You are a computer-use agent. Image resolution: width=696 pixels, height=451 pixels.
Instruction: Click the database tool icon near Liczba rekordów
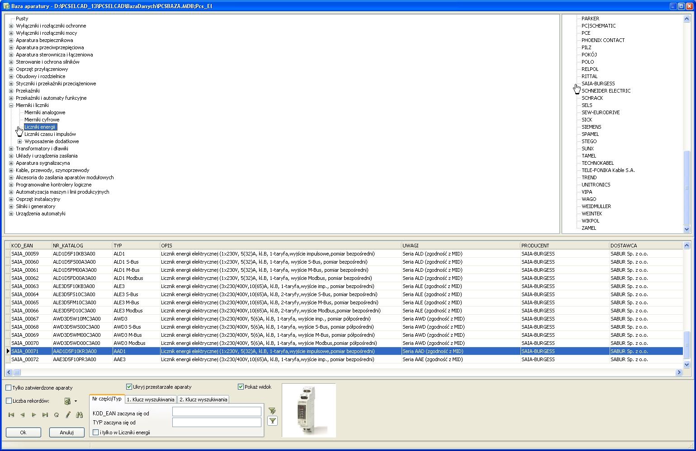(x=67, y=401)
